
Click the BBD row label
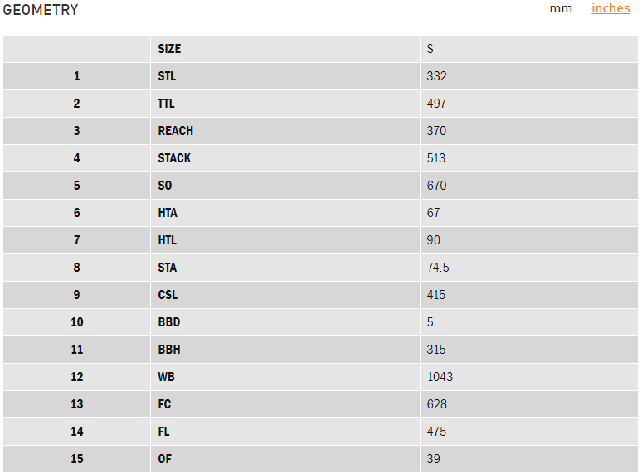tap(168, 322)
